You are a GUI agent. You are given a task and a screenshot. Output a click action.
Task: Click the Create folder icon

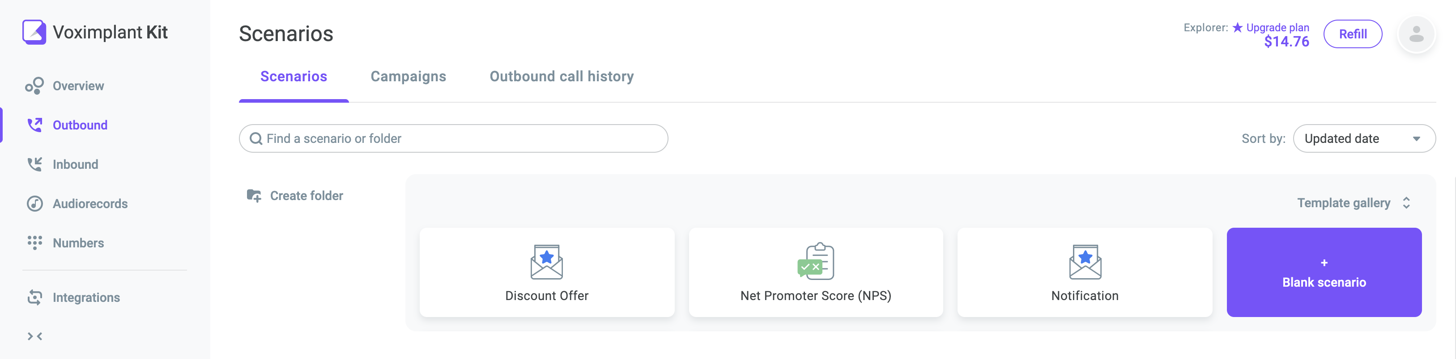(254, 196)
